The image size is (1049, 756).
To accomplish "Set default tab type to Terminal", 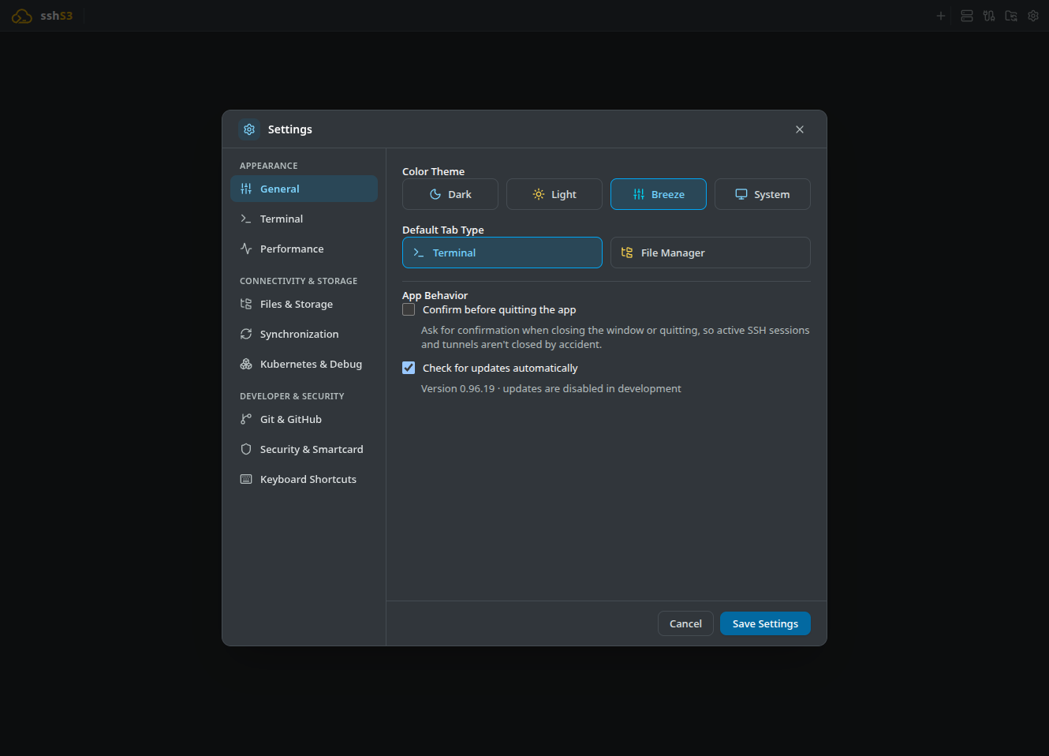I will [x=502, y=253].
